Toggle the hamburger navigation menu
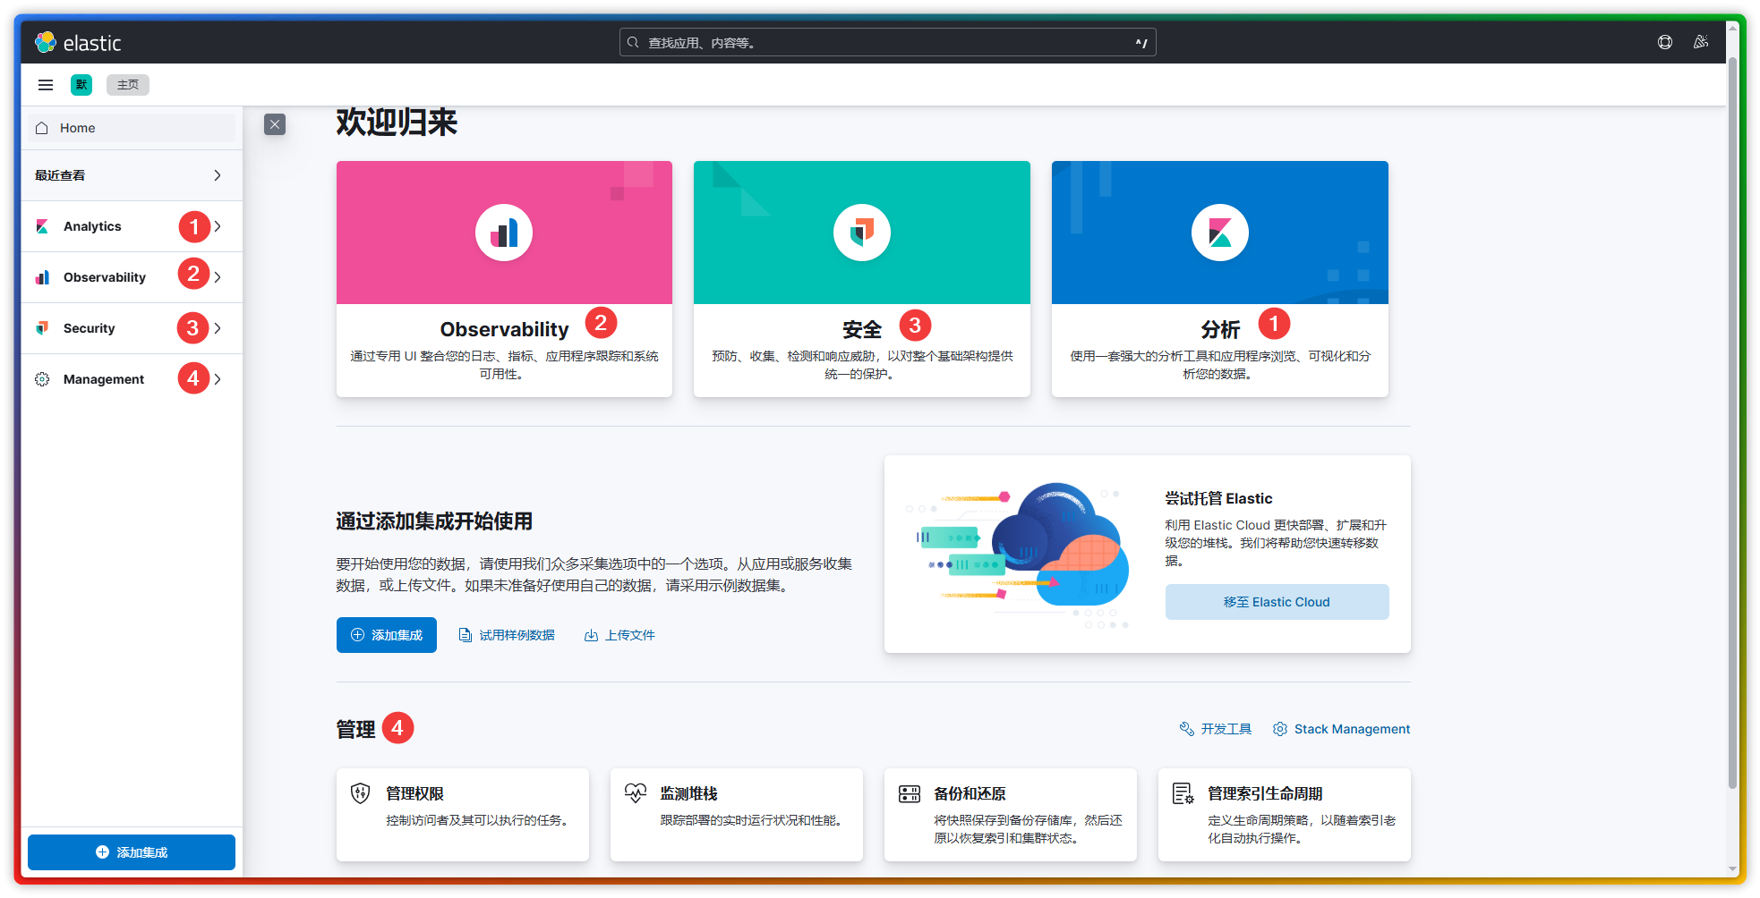This screenshot has height=898, width=1760. (x=46, y=85)
